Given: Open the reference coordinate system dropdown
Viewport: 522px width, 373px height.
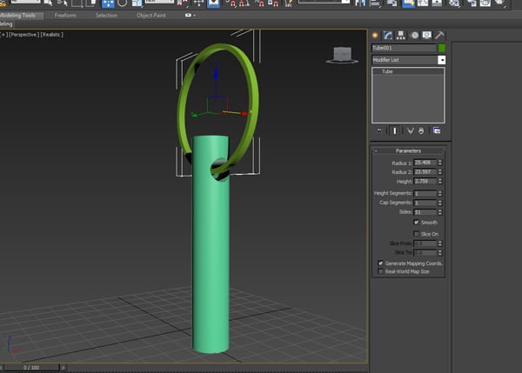Looking at the screenshot, I should tap(159, 2).
